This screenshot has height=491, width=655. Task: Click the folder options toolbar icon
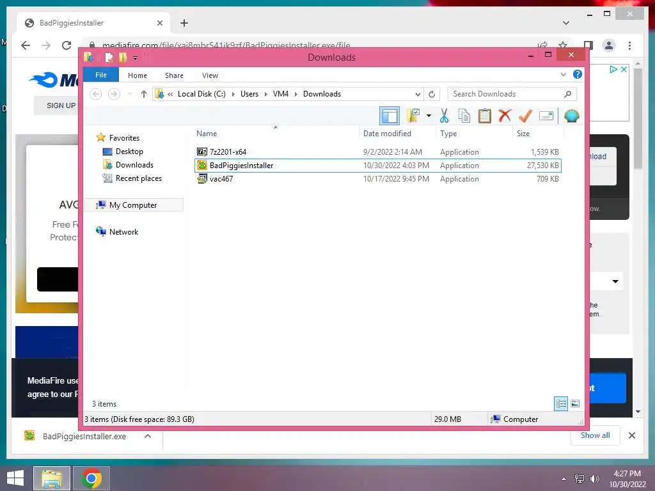413,116
